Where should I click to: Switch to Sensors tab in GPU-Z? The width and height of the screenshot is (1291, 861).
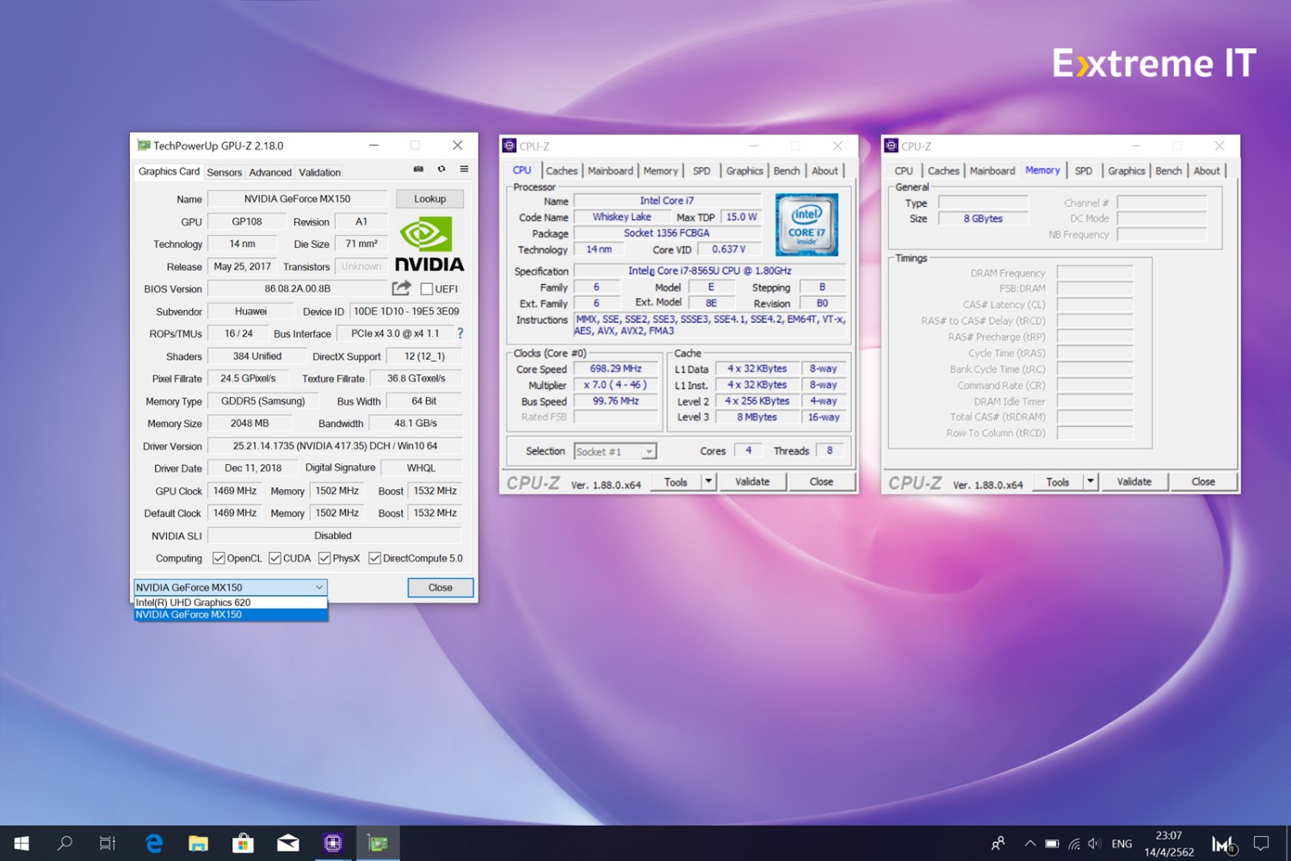point(224,172)
